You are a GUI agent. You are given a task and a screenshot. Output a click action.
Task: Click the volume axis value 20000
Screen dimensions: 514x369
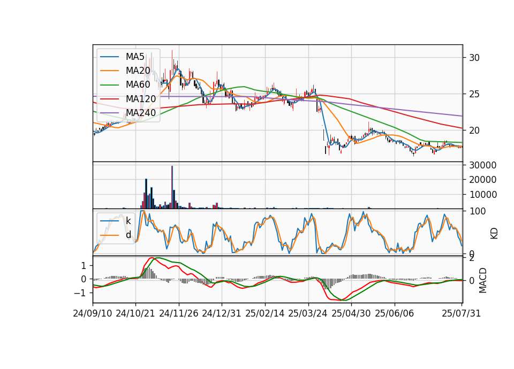tap(483, 180)
